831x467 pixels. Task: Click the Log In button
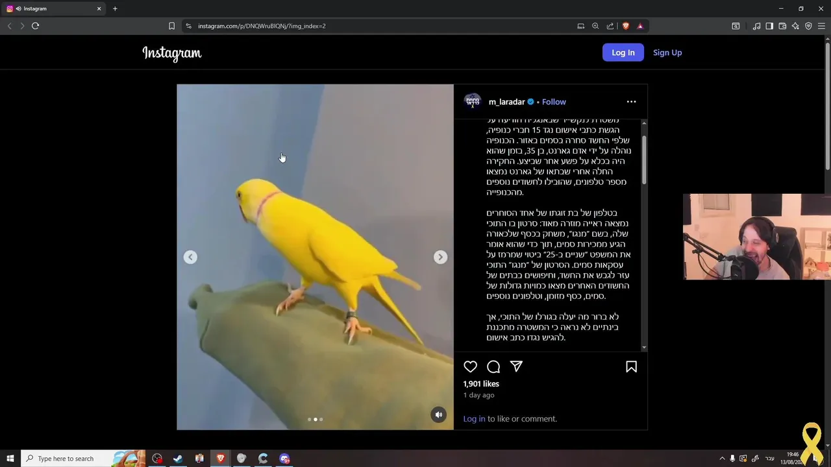pyautogui.click(x=623, y=53)
